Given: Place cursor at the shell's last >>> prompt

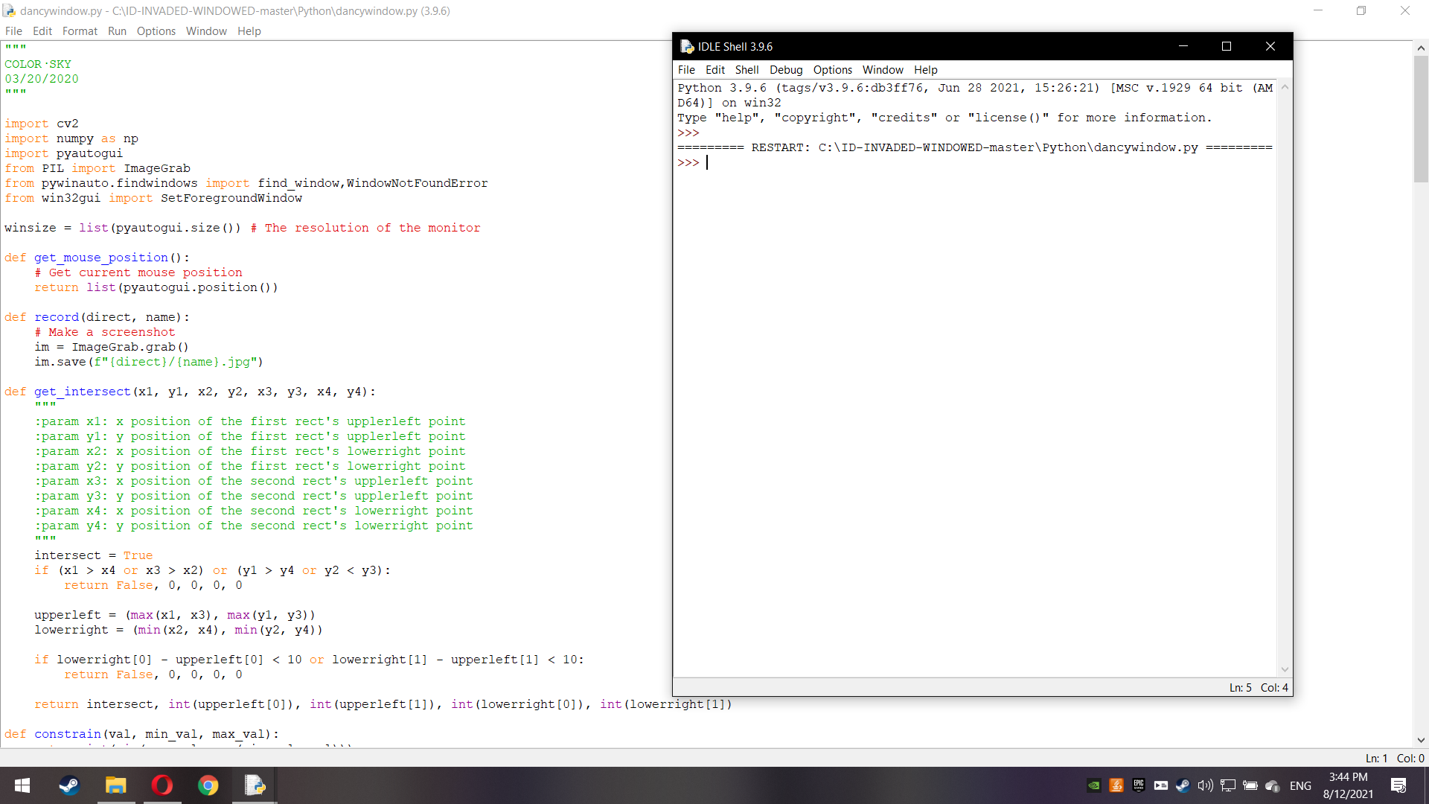Looking at the screenshot, I should click(x=707, y=162).
